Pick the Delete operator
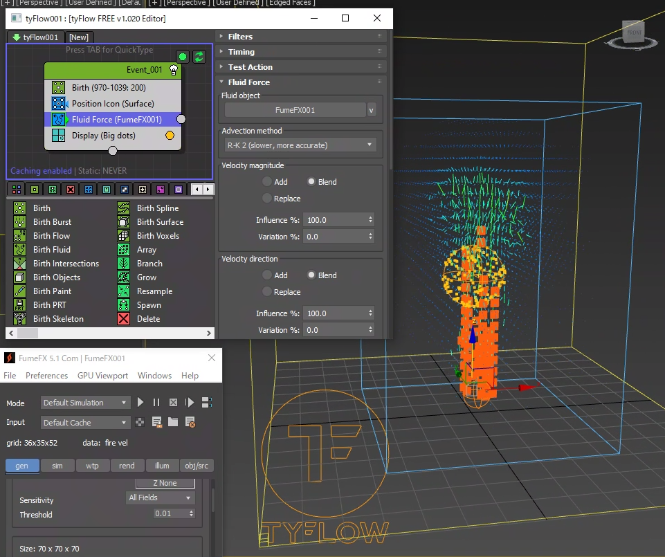 (x=138, y=319)
